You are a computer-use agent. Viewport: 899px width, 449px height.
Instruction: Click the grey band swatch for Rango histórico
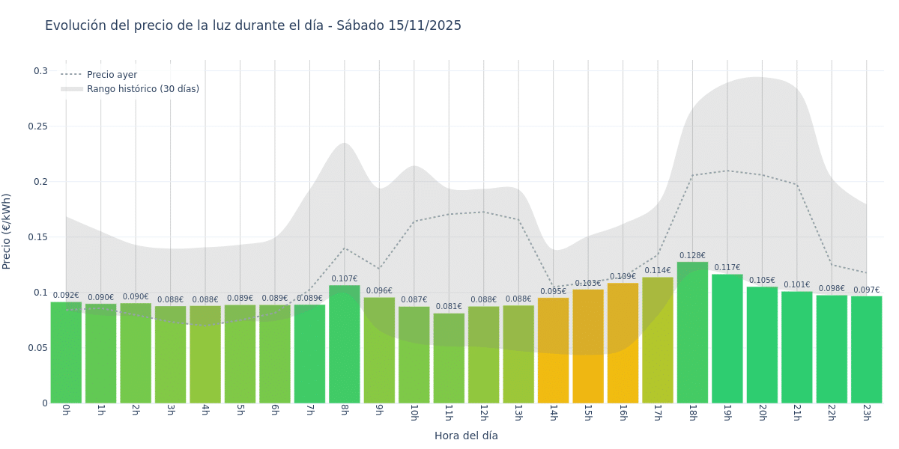[x=72, y=89]
